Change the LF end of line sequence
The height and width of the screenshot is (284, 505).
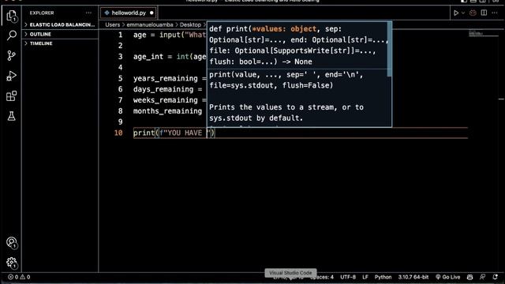point(365,277)
